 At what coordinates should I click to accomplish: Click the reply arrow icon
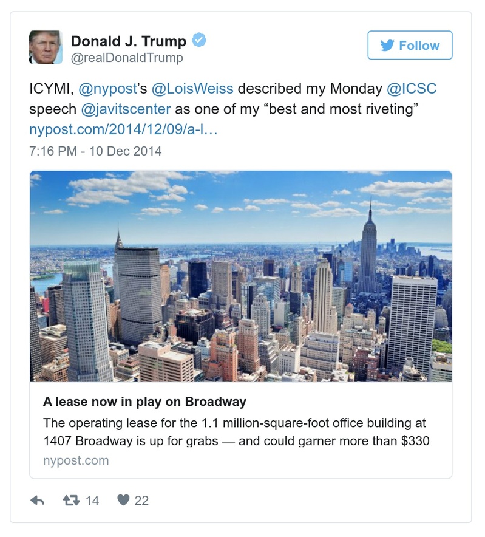click(x=39, y=501)
